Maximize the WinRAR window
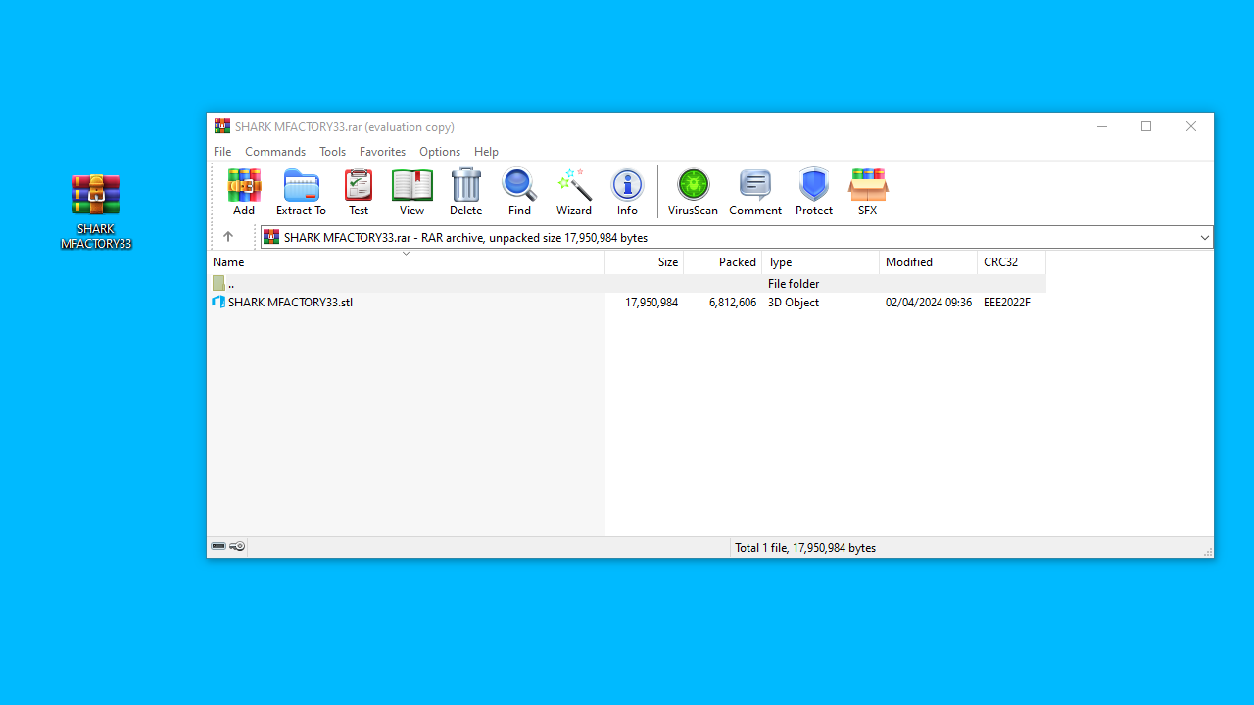Viewport: 1254px width, 705px height. point(1146,126)
